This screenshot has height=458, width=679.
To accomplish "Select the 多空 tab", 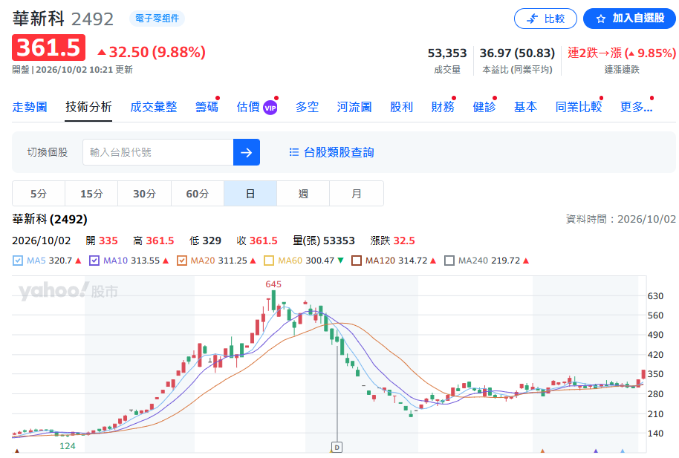I will tap(307, 107).
